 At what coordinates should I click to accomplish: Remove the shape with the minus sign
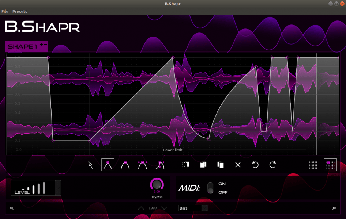coord(45,45)
